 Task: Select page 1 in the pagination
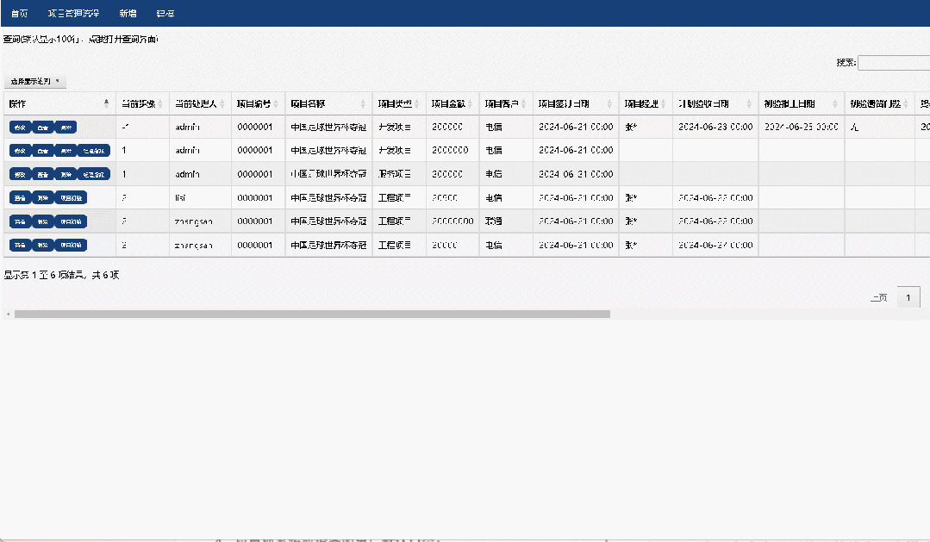click(x=908, y=297)
